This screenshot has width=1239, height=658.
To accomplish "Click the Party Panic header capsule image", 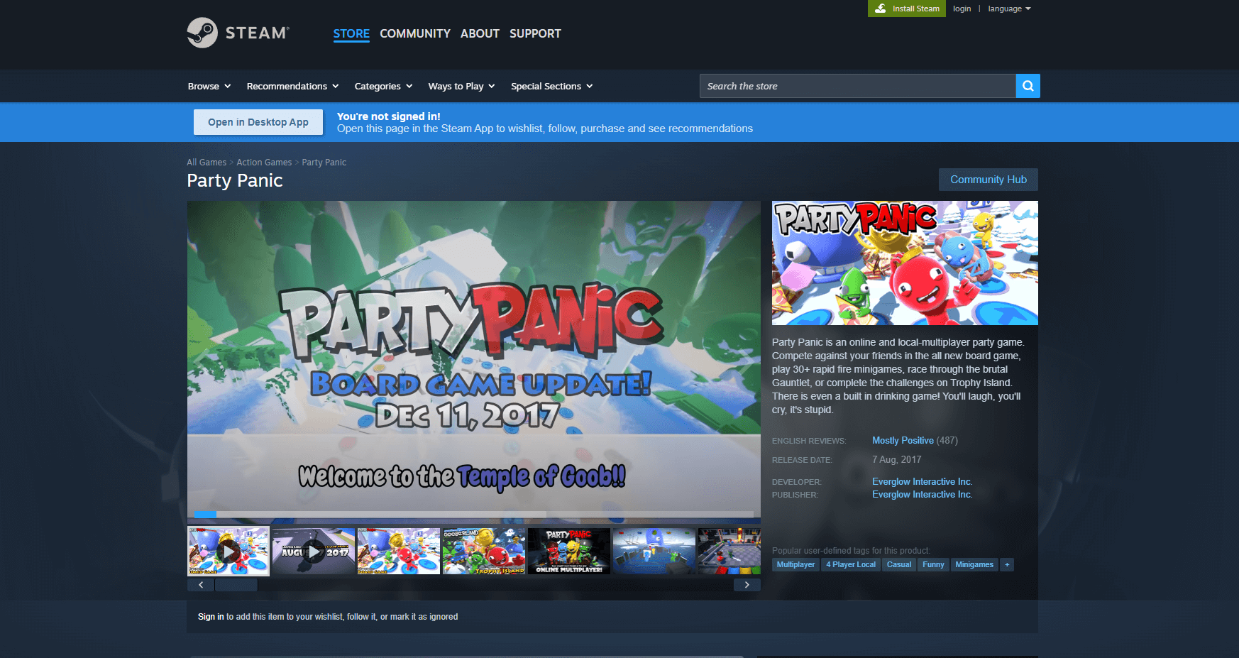I will point(905,263).
